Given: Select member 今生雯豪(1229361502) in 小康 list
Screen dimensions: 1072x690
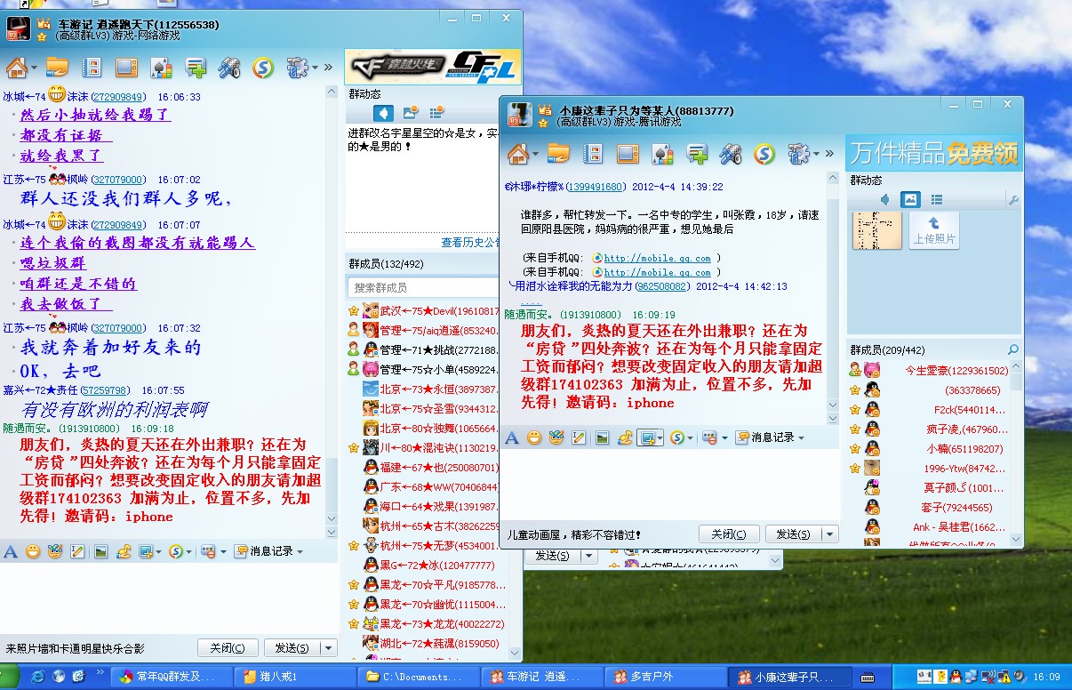Looking at the screenshot, I should click(x=956, y=370).
